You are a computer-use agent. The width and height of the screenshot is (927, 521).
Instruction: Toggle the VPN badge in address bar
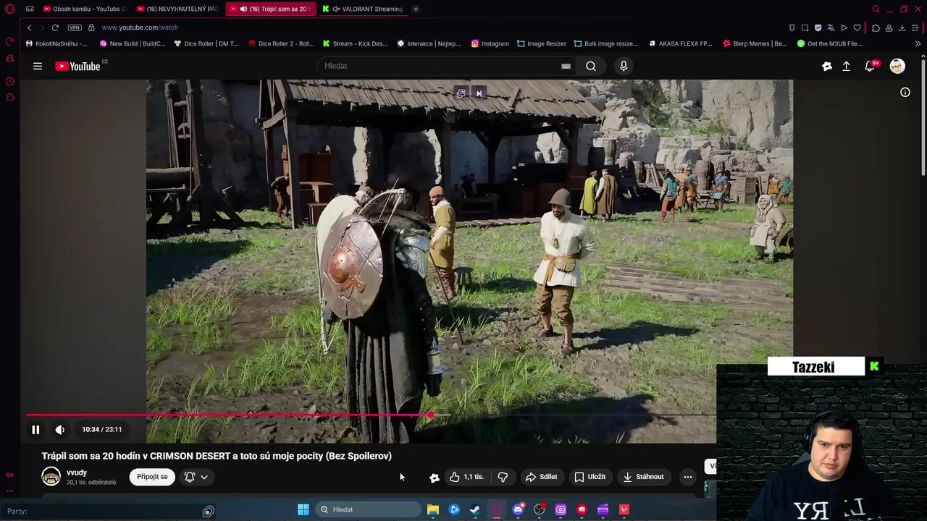[x=75, y=27]
